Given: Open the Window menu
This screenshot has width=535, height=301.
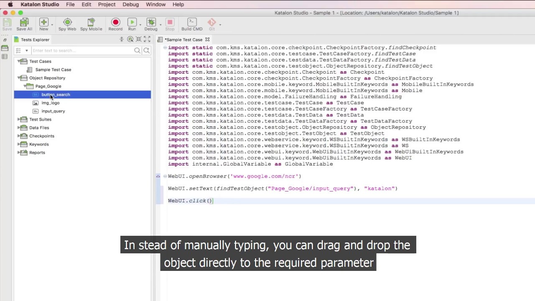Looking at the screenshot, I should click(155, 4).
